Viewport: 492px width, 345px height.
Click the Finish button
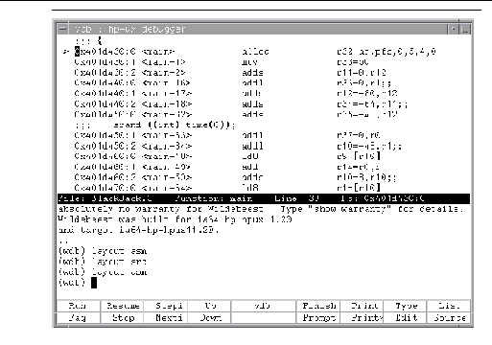(x=318, y=306)
